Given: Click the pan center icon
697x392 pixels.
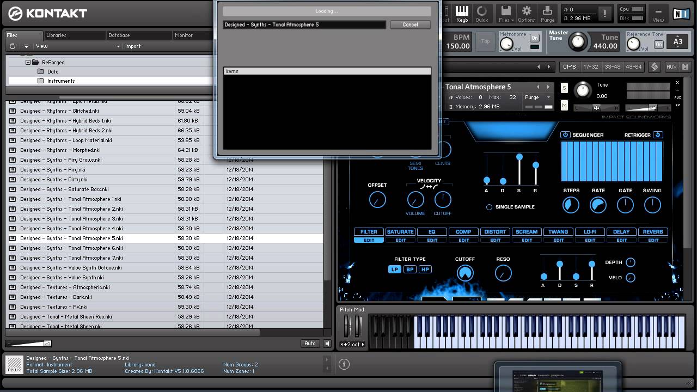Looking at the screenshot, I should [596, 108].
